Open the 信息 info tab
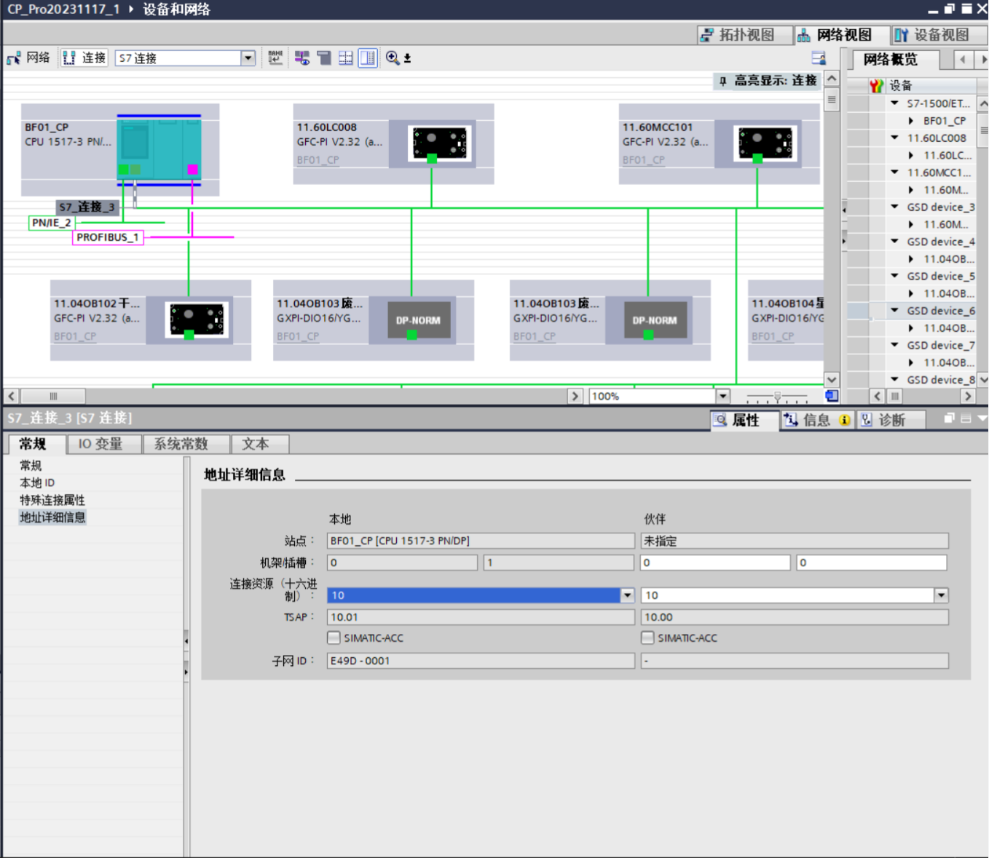Screen dimensions: 989x858 tap(816, 420)
